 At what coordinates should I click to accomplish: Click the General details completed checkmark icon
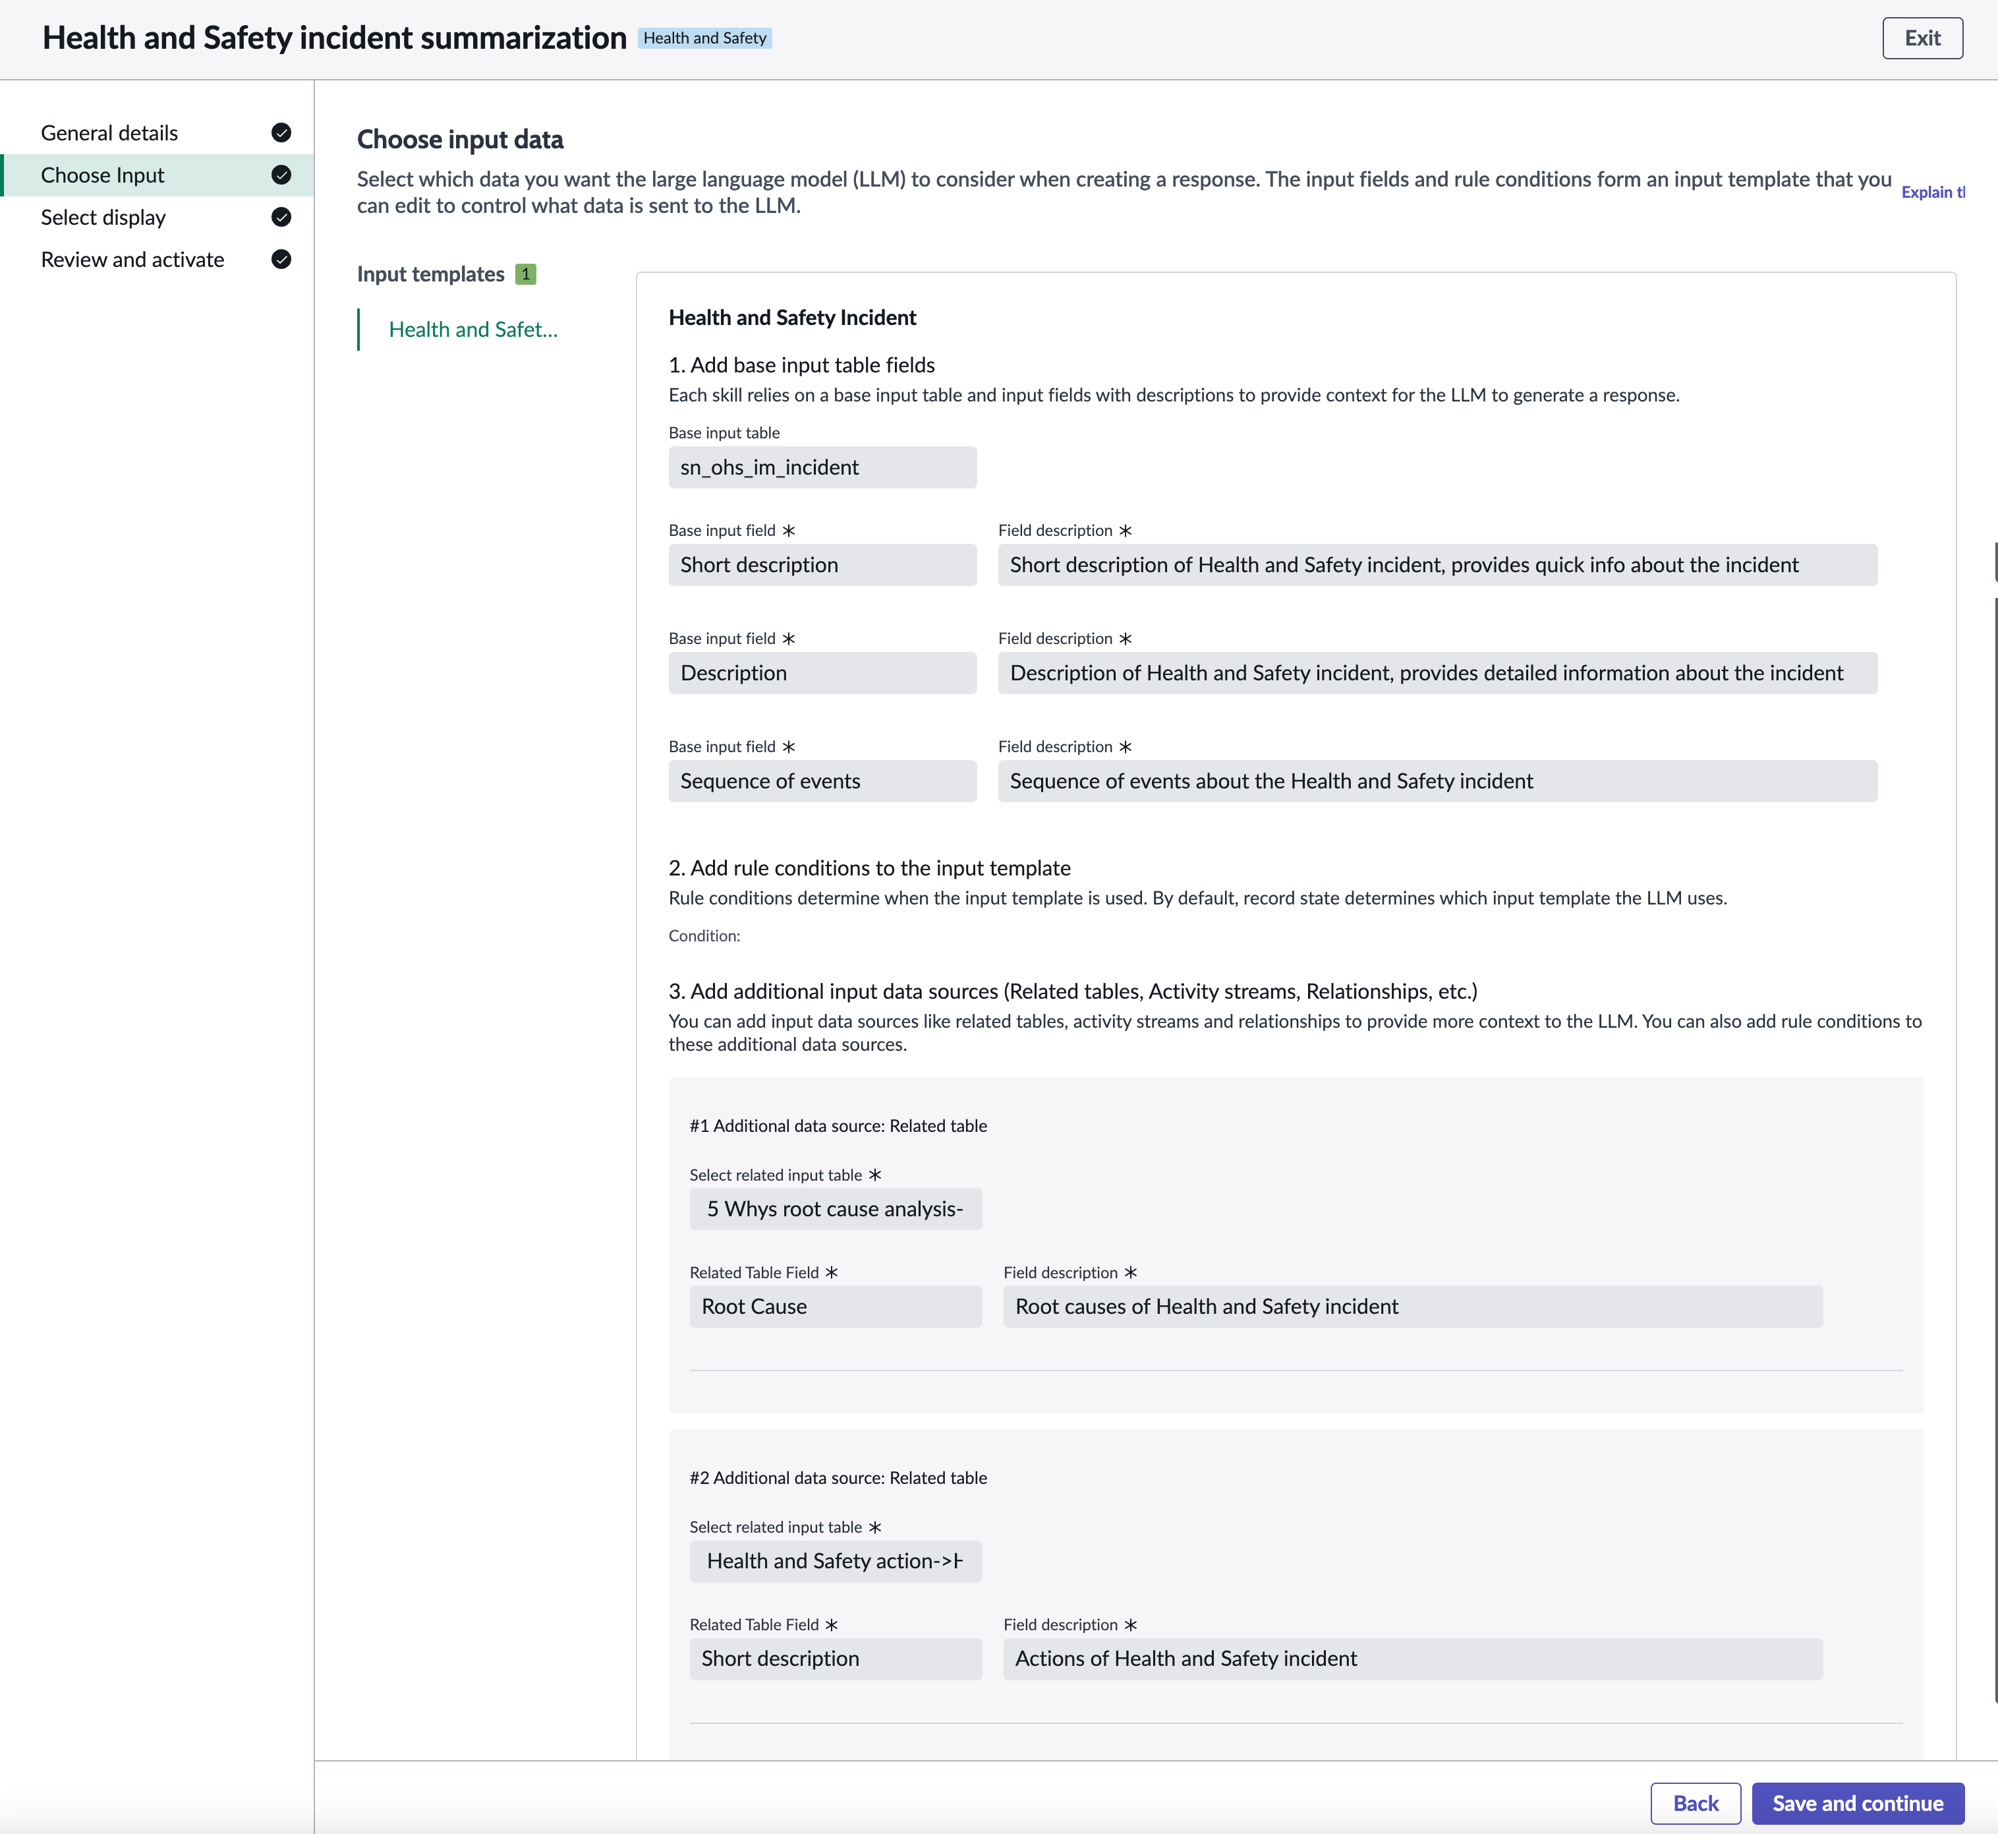281,133
